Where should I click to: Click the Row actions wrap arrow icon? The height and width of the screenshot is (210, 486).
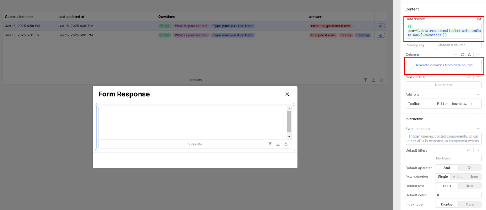[469, 77]
